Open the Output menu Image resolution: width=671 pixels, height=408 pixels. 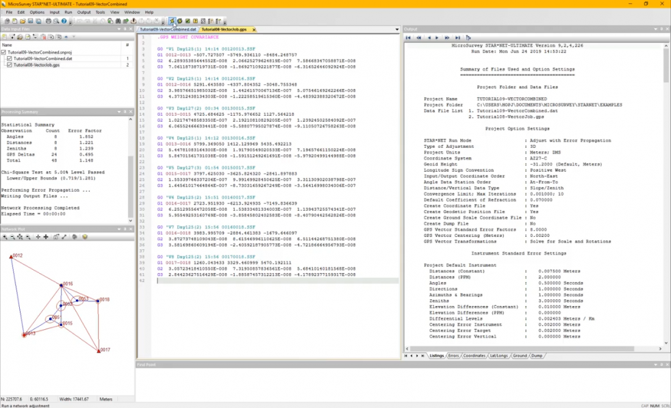[84, 12]
